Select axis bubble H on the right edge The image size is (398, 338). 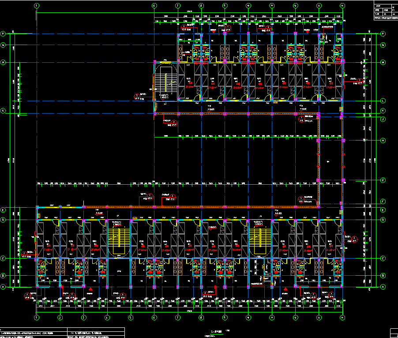pos(383,140)
